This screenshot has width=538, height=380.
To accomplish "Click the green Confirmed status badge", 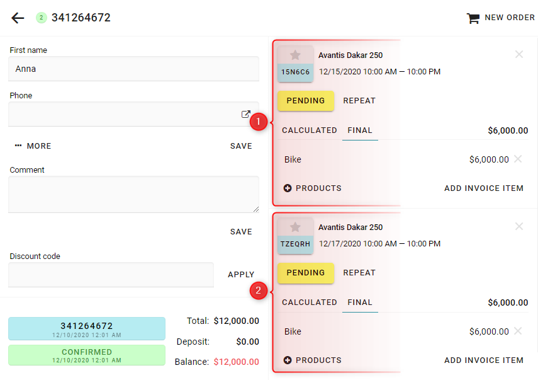I will point(87,355).
